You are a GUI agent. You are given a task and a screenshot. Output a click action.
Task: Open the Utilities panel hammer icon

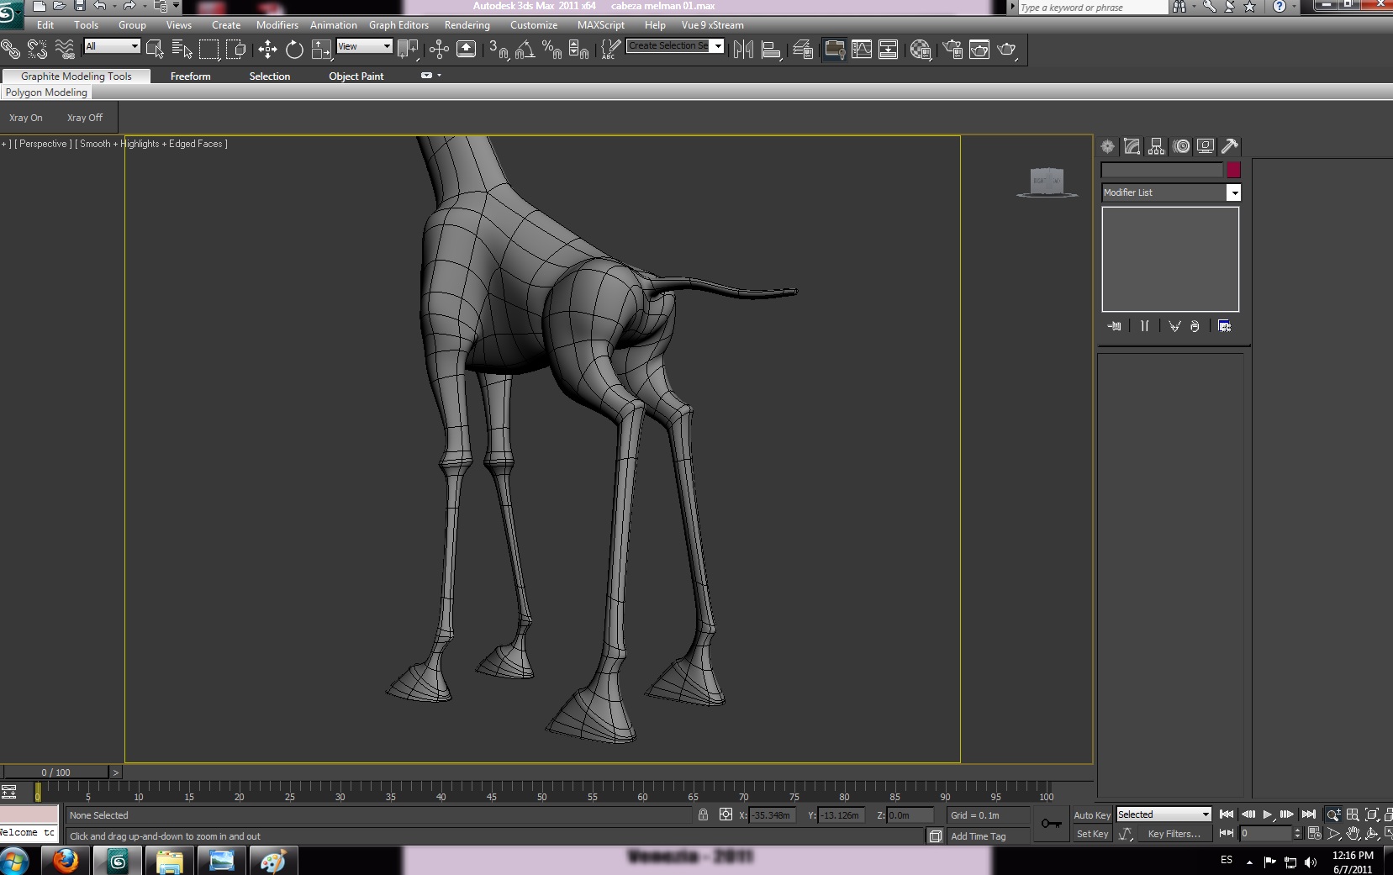[x=1230, y=146]
